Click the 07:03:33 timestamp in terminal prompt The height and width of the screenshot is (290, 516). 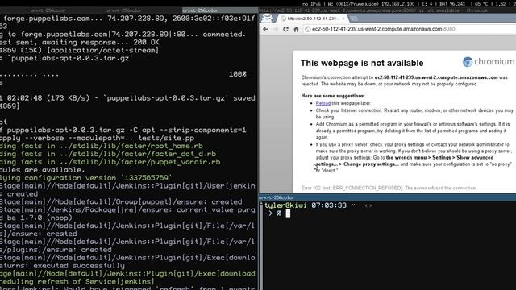click(329, 205)
